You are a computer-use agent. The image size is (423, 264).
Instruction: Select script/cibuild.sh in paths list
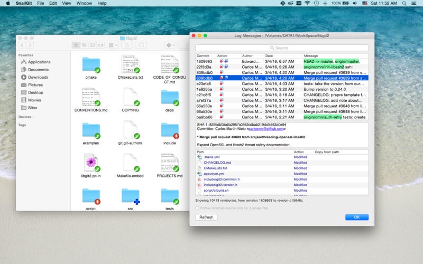[x=282, y=191]
